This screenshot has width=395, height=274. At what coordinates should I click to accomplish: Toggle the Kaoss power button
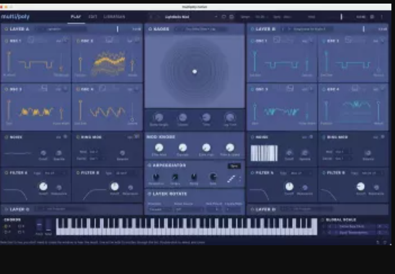click(150, 29)
